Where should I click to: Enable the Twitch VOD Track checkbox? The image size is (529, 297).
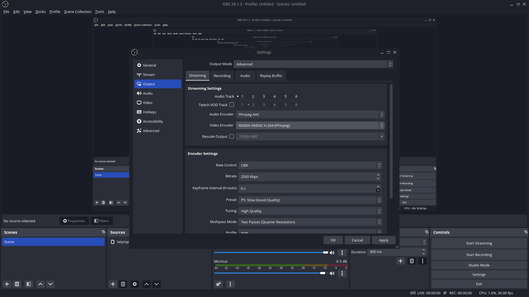(232, 105)
